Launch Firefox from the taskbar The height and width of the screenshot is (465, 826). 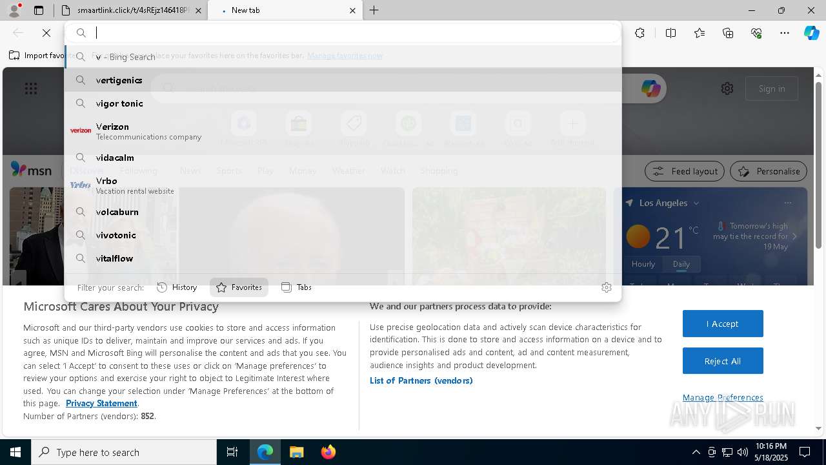328,452
